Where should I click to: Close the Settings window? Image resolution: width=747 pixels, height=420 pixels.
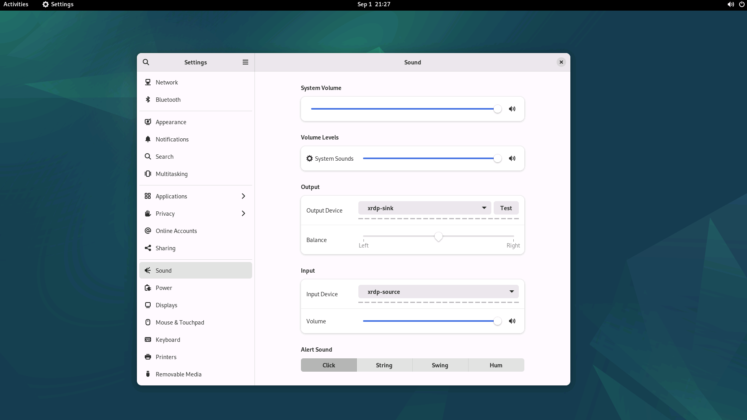pyautogui.click(x=561, y=62)
